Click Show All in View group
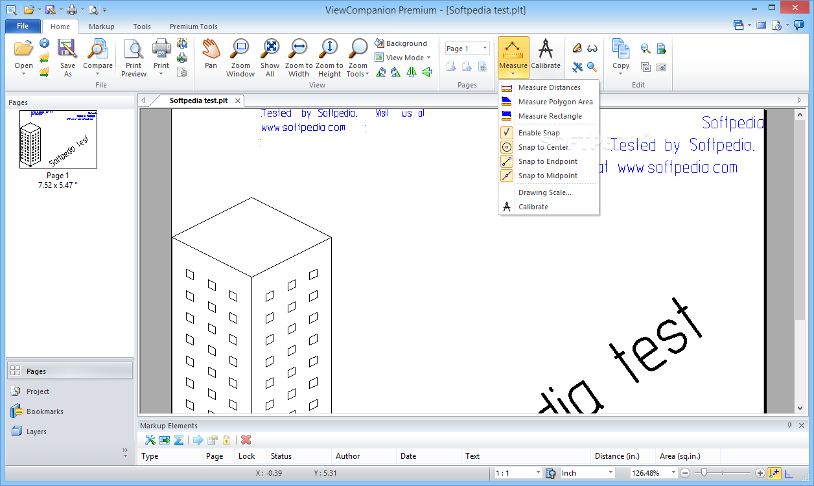Viewport: 814px width, 486px height. [270, 58]
